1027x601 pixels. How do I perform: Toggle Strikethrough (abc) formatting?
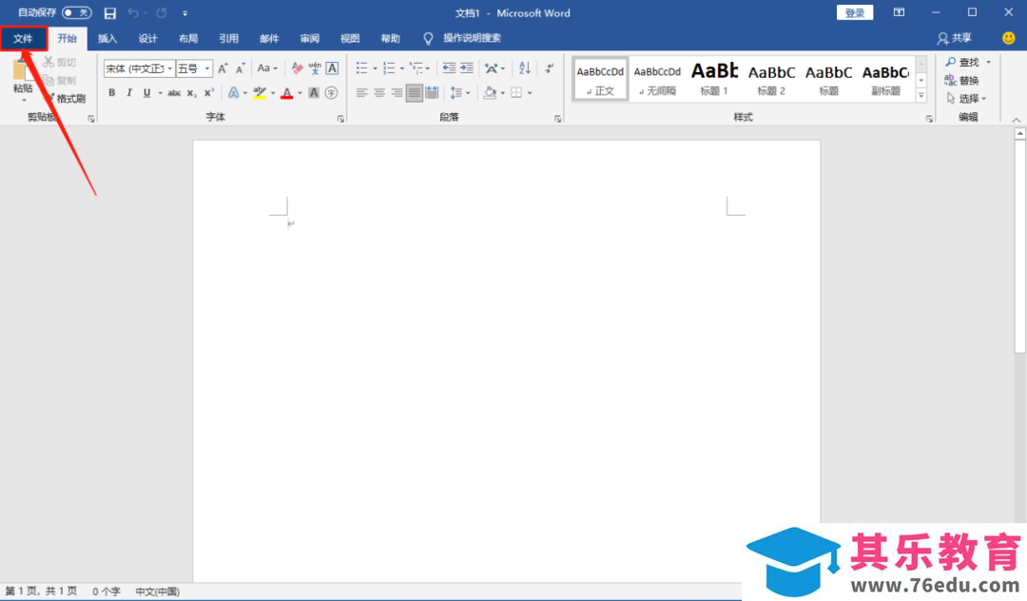pyautogui.click(x=174, y=93)
